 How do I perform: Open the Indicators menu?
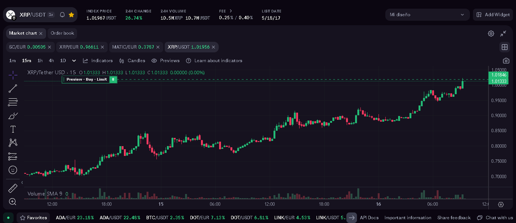coord(98,60)
